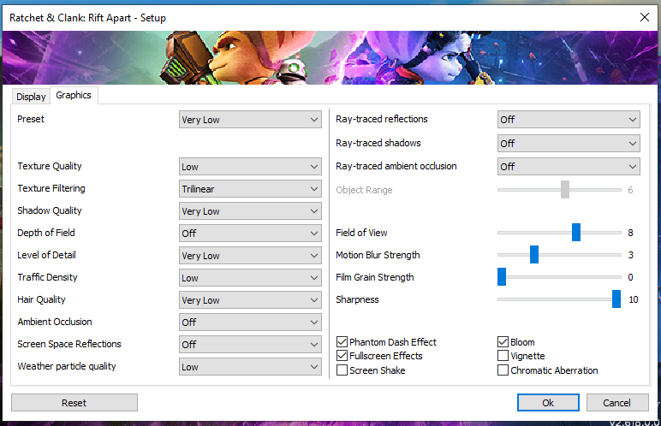Click the Texture Quality label

[50, 166]
